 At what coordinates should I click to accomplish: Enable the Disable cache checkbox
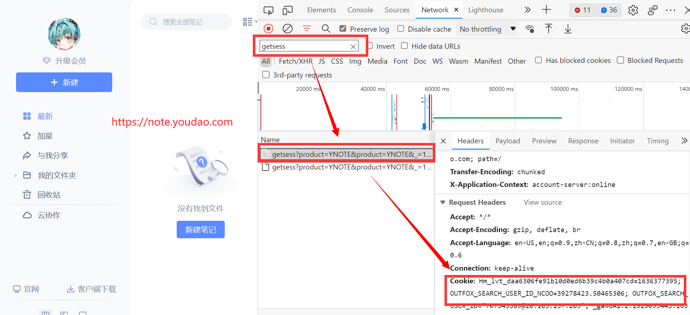(401, 28)
